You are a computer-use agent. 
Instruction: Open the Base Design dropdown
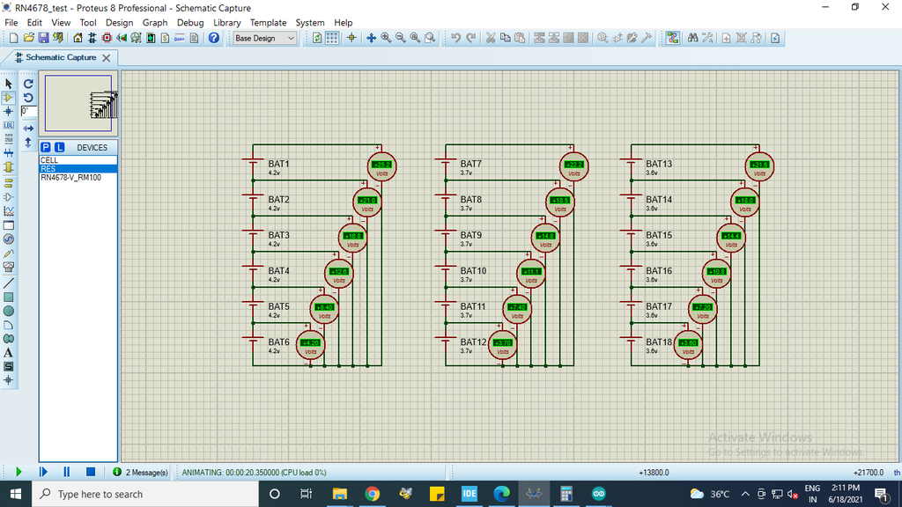[x=291, y=38]
